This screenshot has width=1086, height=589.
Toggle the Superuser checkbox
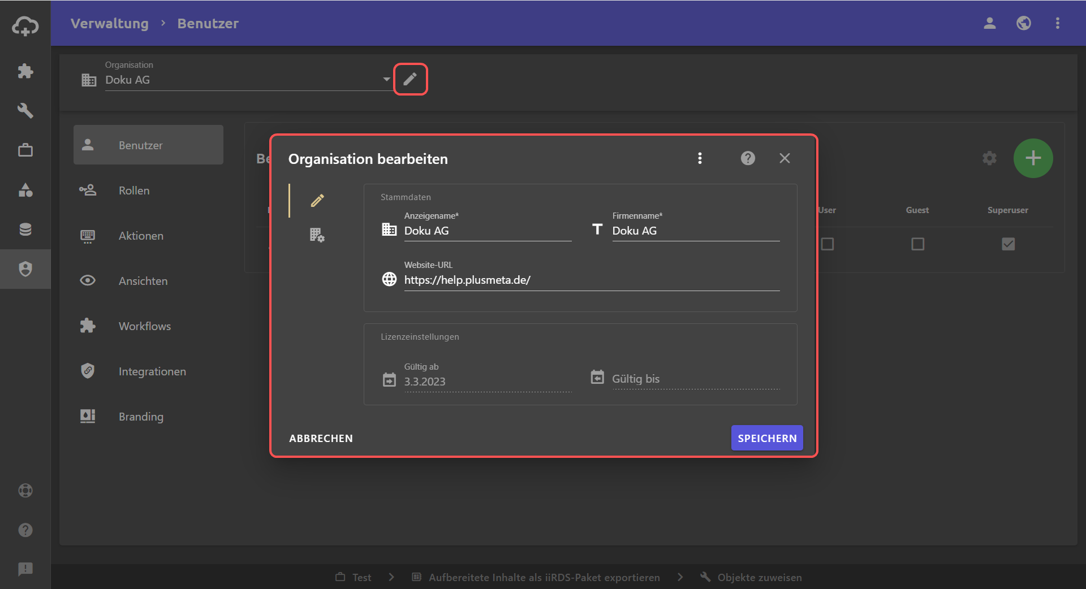coord(1008,244)
